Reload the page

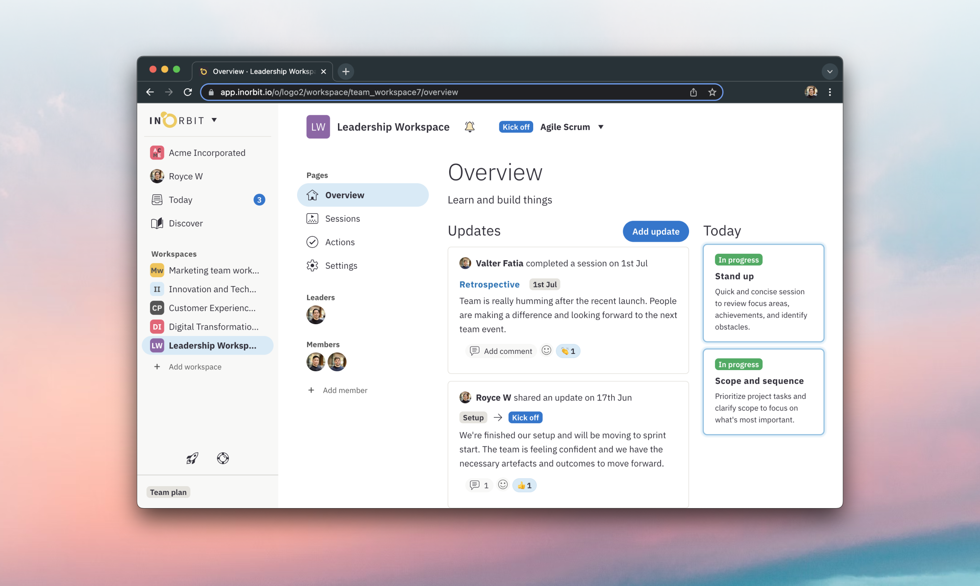[x=188, y=92]
